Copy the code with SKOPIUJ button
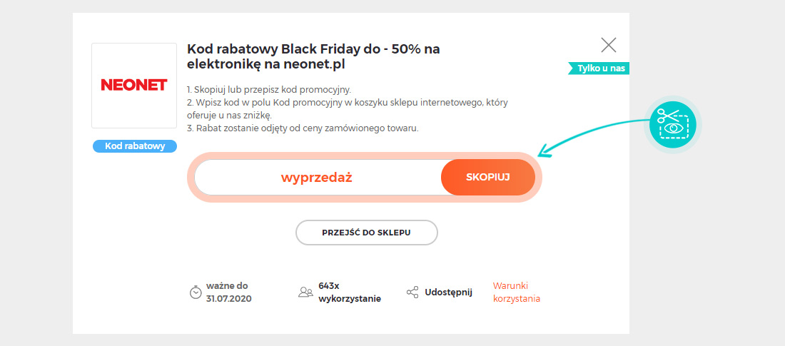The image size is (785, 346). click(x=488, y=177)
